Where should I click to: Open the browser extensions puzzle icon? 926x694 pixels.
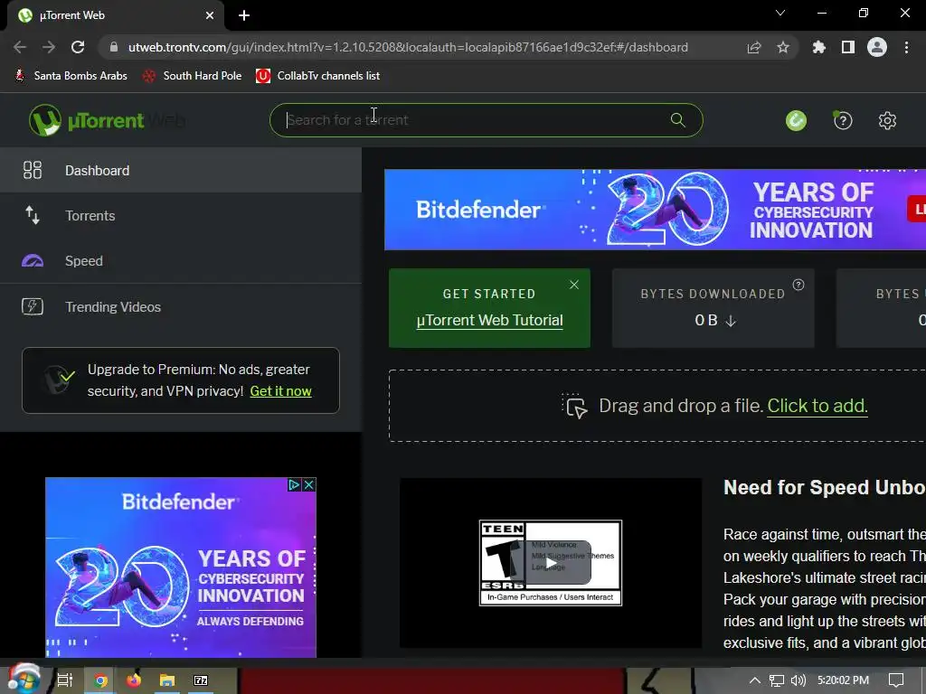[818, 47]
